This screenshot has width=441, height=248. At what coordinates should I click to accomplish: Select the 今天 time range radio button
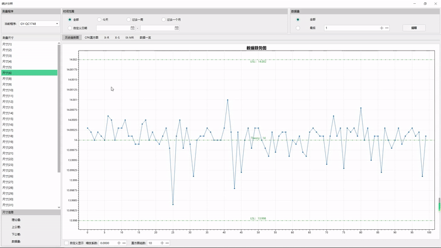[x=99, y=19]
